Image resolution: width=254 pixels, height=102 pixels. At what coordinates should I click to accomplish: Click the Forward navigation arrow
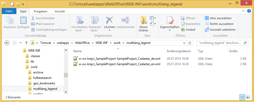[x=14, y=43]
